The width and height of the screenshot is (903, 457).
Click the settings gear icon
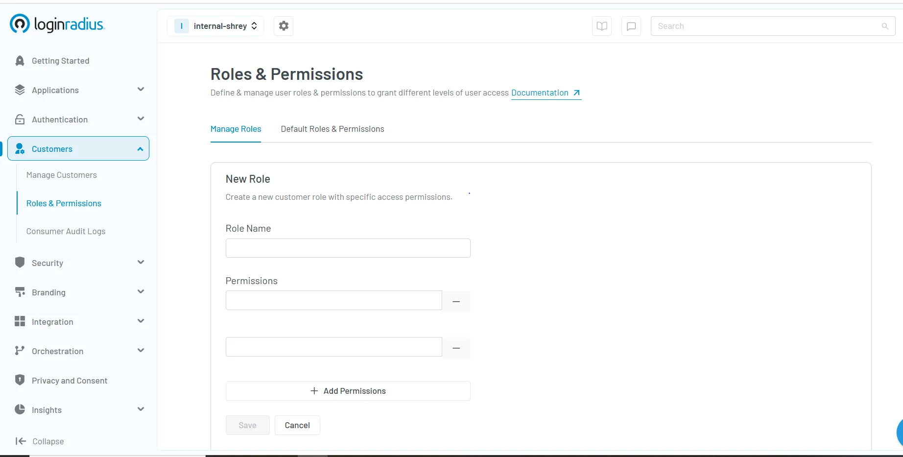click(x=283, y=26)
